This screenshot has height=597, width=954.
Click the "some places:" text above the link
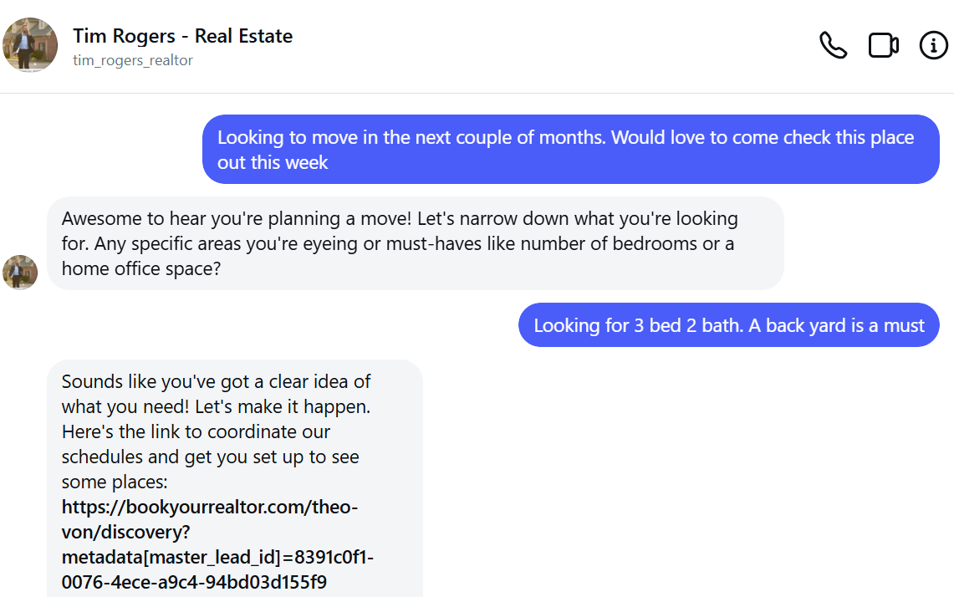(x=113, y=482)
